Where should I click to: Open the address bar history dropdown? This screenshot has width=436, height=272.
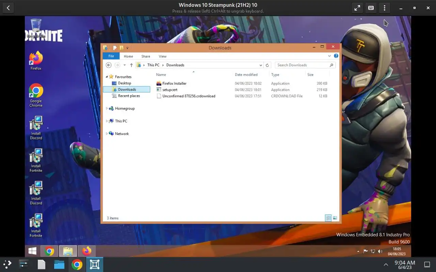pyautogui.click(x=261, y=65)
